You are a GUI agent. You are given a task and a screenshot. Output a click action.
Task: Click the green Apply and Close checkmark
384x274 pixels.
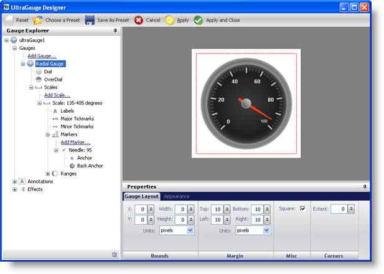198,20
